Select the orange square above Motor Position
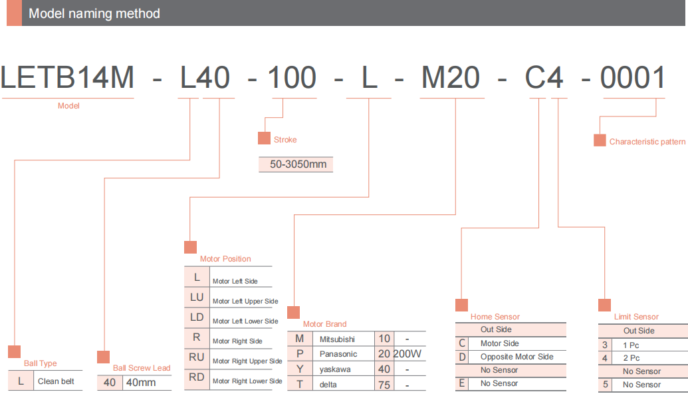688x396 pixels. [190, 247]
